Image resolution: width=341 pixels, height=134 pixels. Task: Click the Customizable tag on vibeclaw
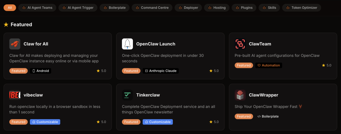click(x=45, y=122)
